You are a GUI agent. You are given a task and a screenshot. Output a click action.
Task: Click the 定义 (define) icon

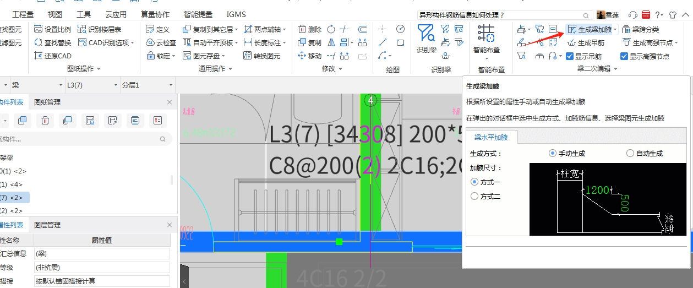(x=151, y=29)
